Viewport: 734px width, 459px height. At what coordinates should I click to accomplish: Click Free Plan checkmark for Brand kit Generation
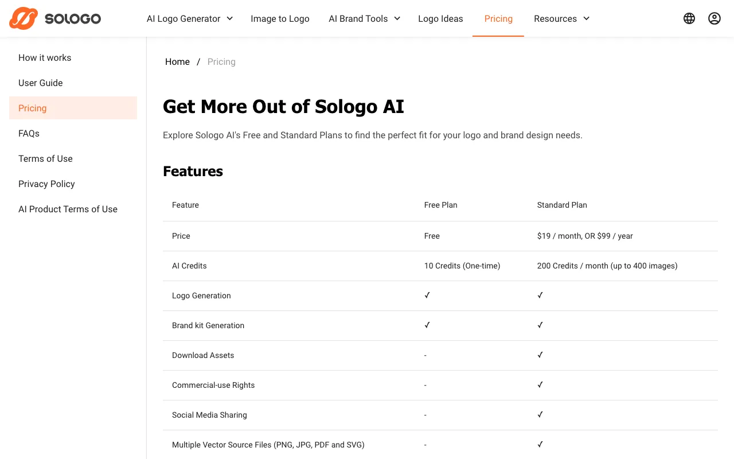(x=427, y=325)
